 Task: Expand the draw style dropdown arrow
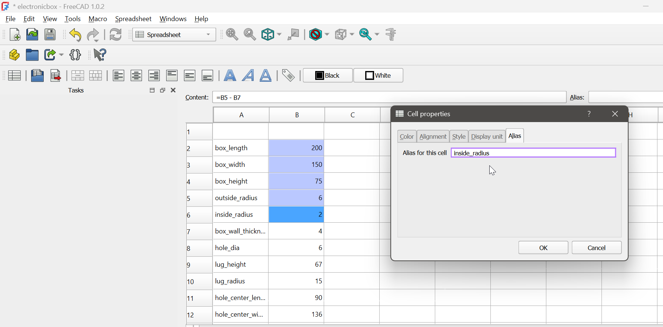coord(327,35)
